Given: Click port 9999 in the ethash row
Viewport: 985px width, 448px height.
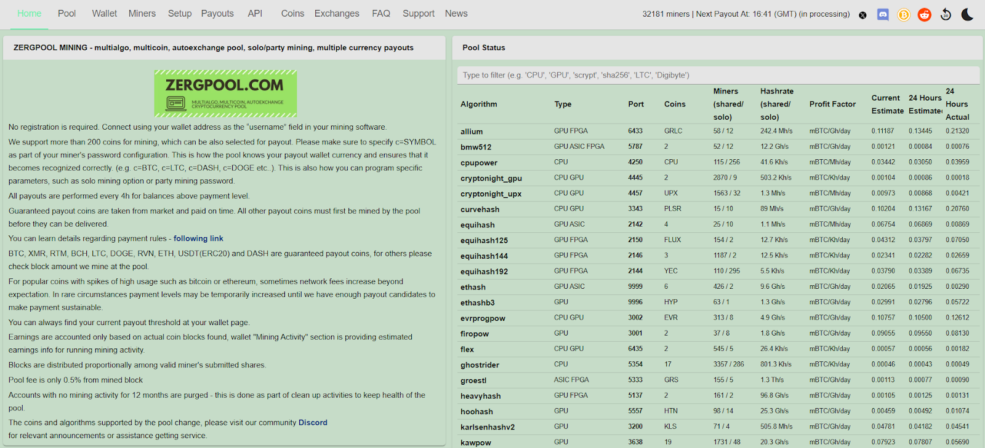Looking at the screenshot, I should (635, 286).
